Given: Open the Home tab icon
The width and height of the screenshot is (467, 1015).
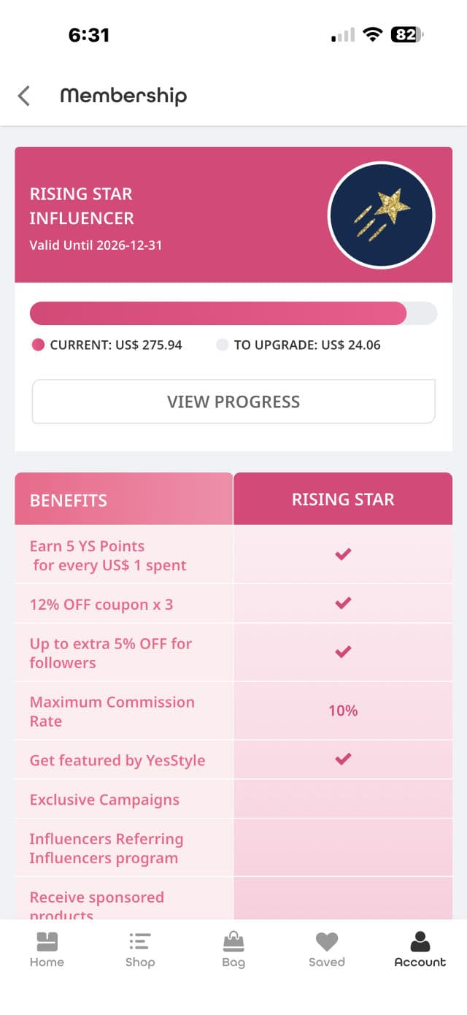Looking at the screenshot, I should 47,942.
